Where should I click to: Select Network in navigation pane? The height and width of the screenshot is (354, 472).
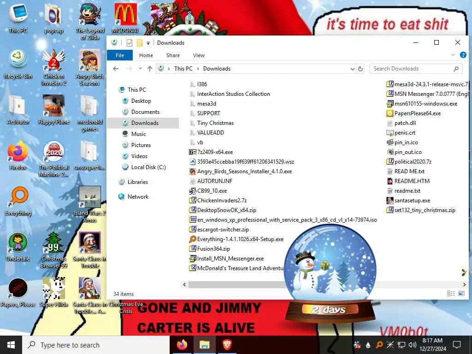pos(138,196)
